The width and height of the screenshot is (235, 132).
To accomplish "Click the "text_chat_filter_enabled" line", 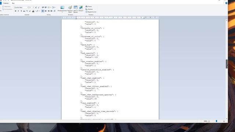I will [96, 87].
